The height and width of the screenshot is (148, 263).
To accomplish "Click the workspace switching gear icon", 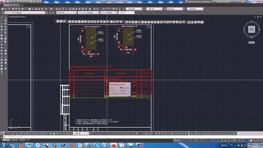I will 234,141.
